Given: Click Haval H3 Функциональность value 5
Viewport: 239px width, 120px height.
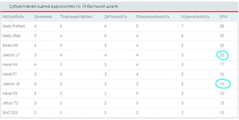Looking at the screenshot, I should [x=137, y=93].
